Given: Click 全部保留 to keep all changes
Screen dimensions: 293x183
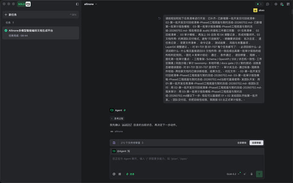Looking at the screenshot, I should tap(256, 143).
